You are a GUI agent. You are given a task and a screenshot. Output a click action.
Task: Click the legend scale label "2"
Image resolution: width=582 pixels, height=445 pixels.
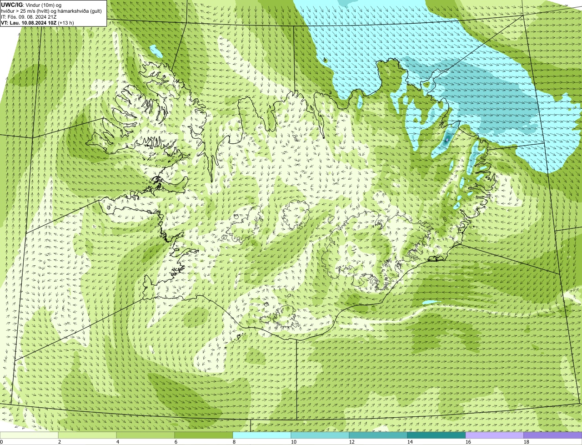[60, 442]
